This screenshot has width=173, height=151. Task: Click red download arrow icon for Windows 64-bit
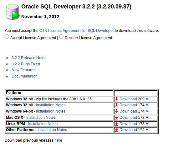coord(116,111)
